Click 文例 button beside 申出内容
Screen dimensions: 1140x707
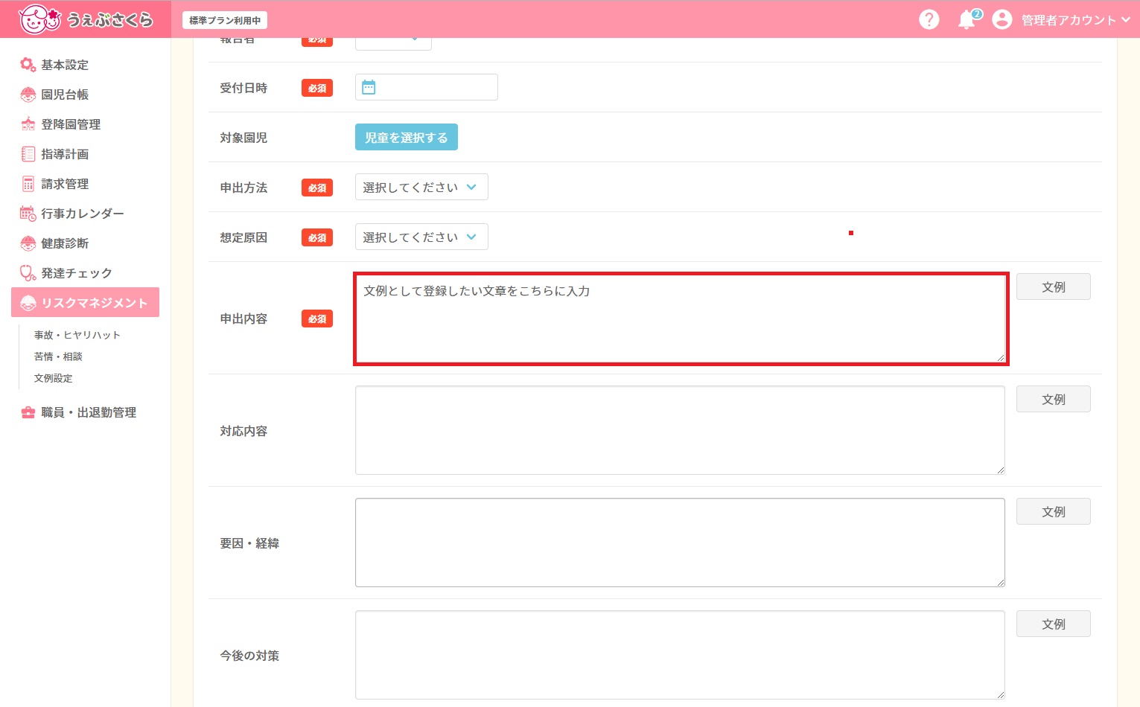pyautogui.click(x=1053, y=287)
